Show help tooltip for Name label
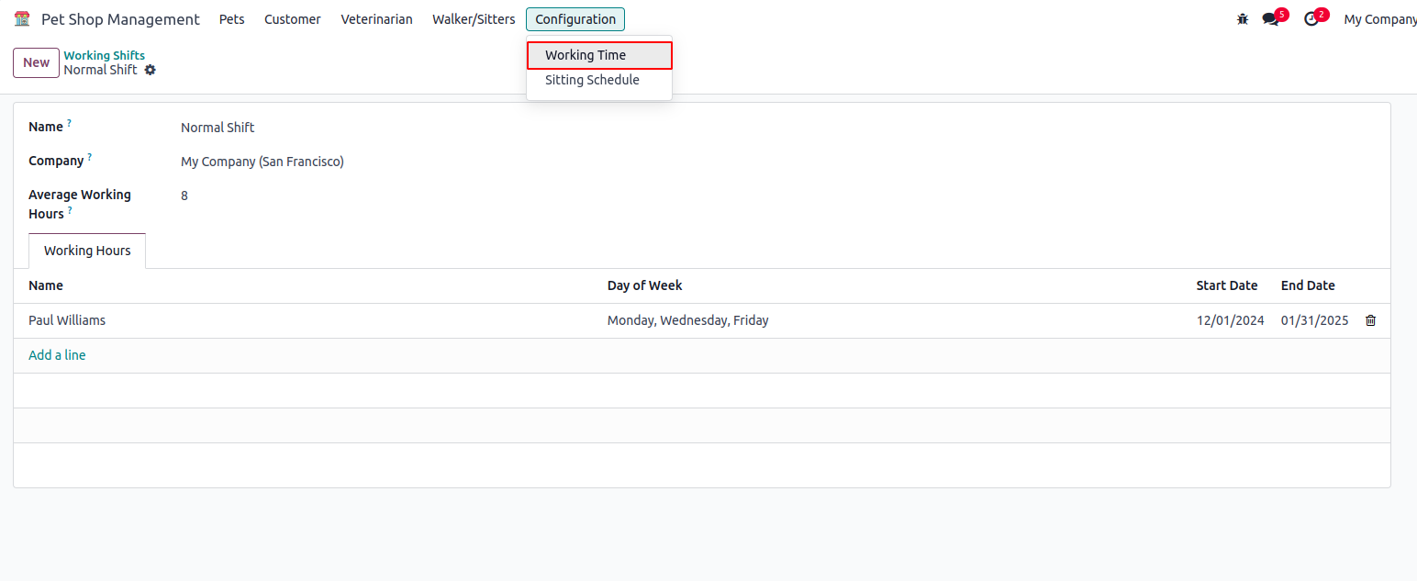 tap(69, 123)
